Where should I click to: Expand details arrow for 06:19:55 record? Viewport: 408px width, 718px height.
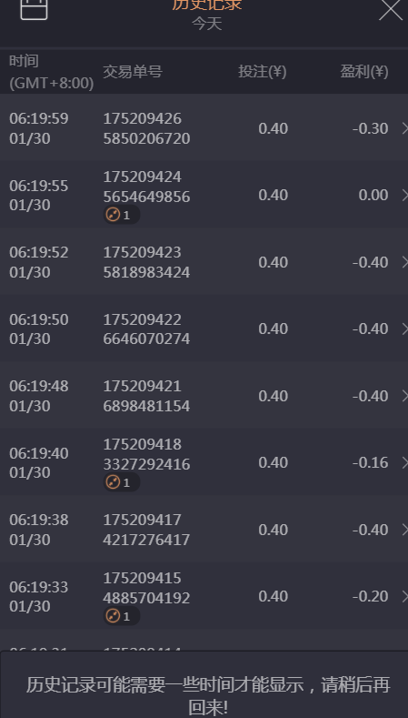[x=404, y=195]
